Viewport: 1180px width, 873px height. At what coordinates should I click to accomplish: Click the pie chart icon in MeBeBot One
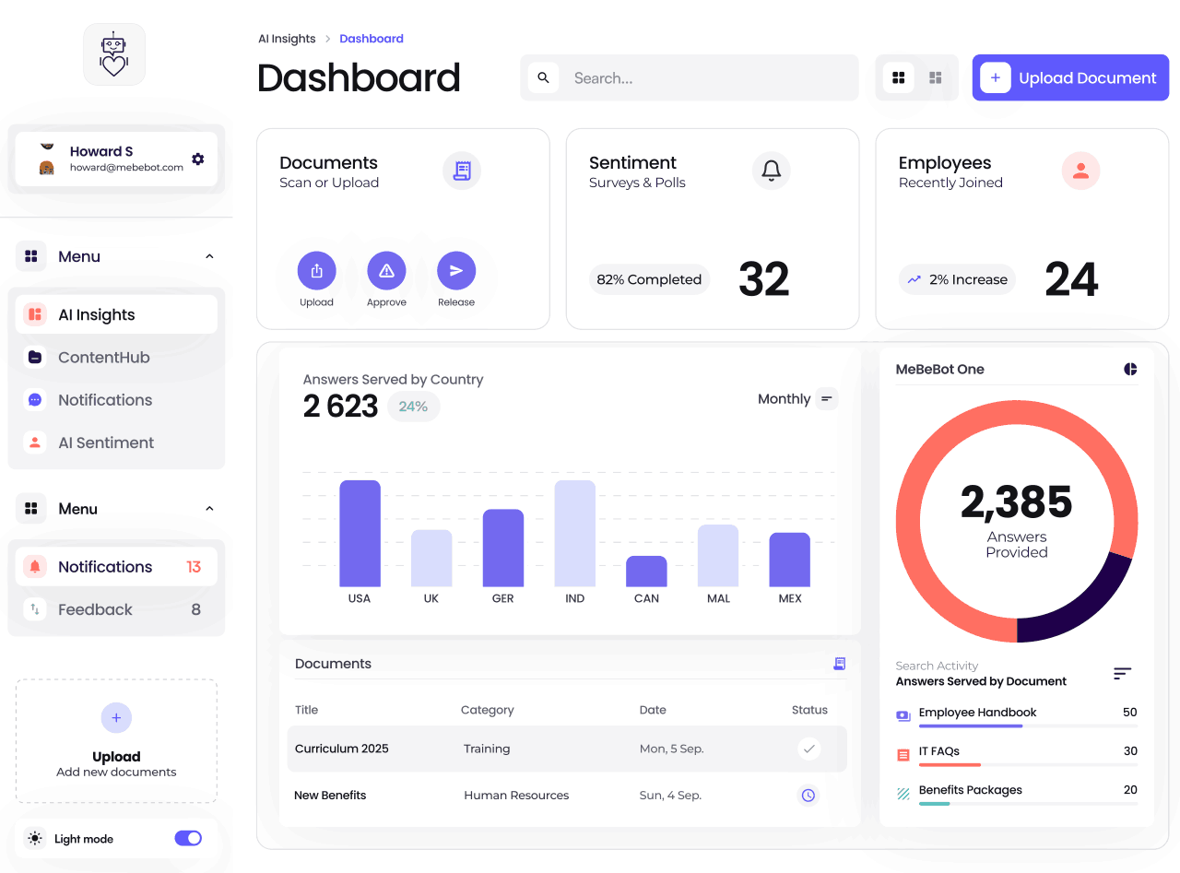coord(1130,369)
